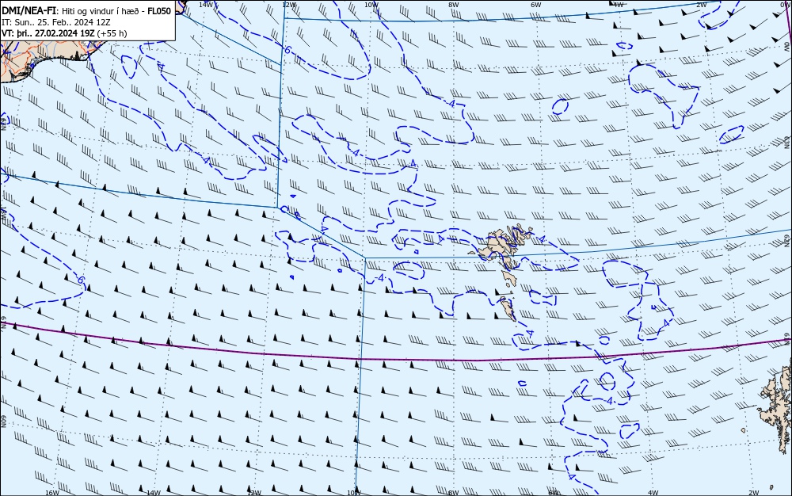Click the 0W longitude label
The image size is (792, 496).
[x=784, y=4]
